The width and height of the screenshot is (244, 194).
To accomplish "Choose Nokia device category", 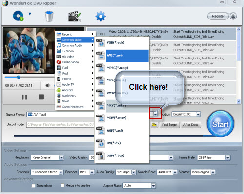I will (x=75, y=101).
